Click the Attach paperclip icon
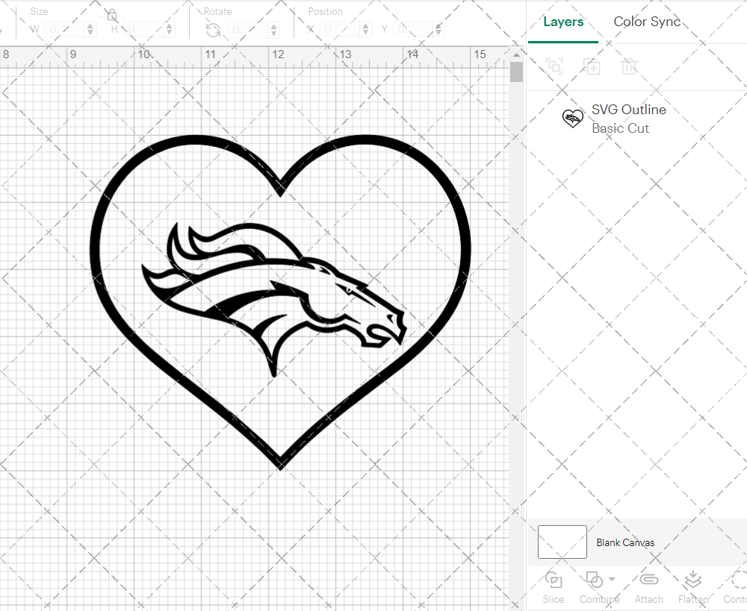Screen dimensions: 747x611 [x=648, y=580]
